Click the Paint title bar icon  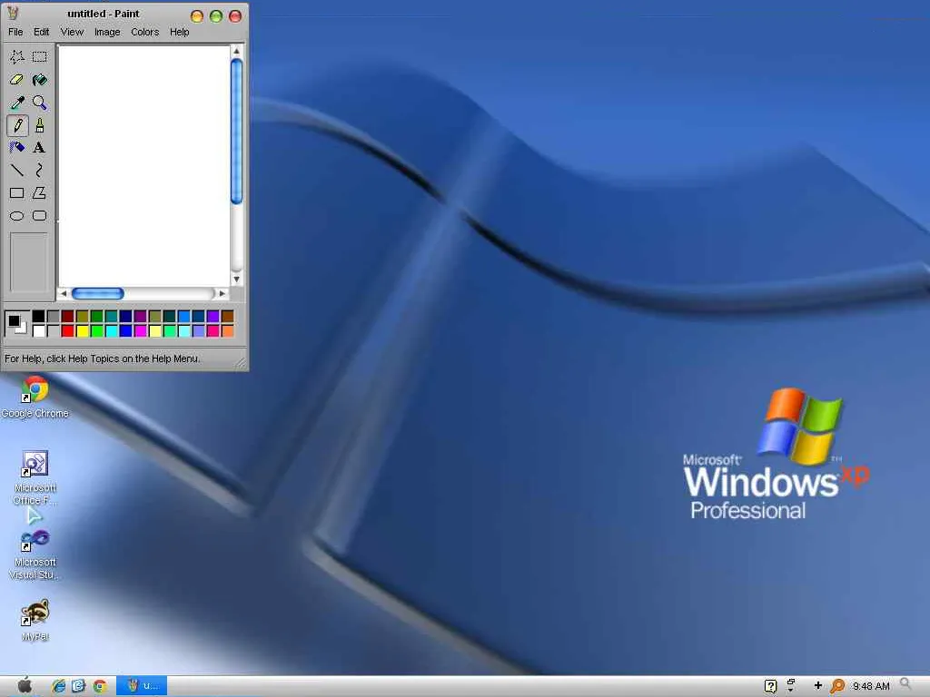coord(13,14)
